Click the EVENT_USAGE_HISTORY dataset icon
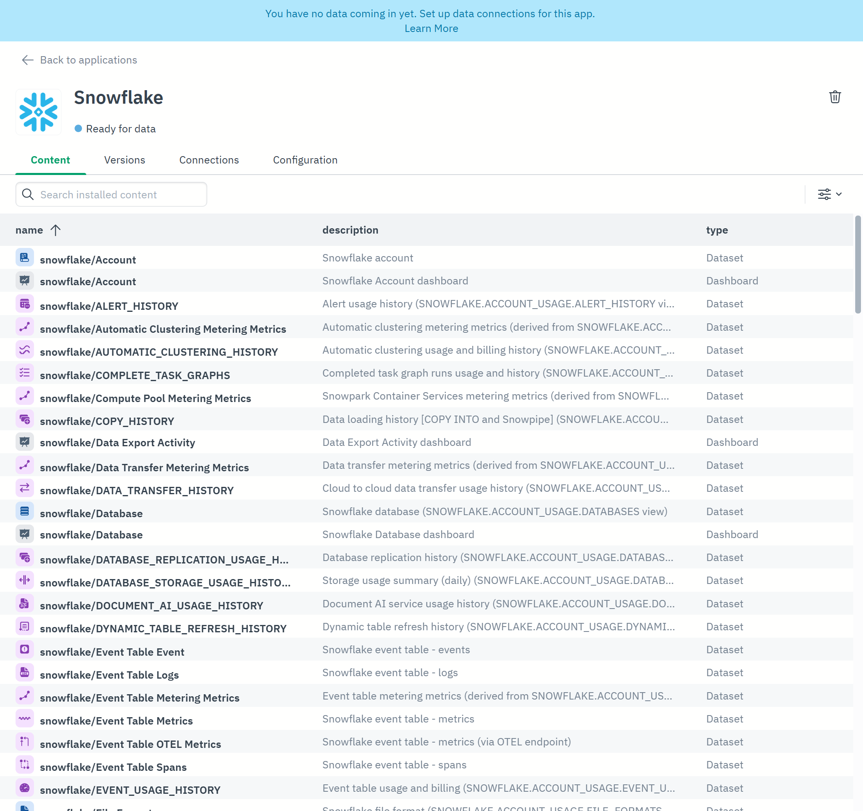Viewport: 863px width, 811px height. pyautogui.click(x=25, y=788)
